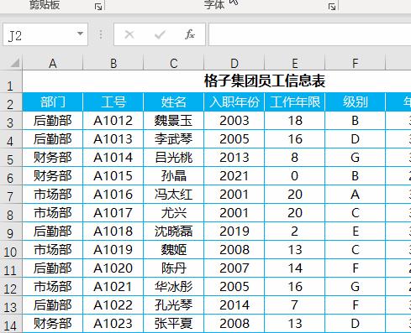Select column D header
Viewport: 411px width, 333px height.
(x=234, y=63)
